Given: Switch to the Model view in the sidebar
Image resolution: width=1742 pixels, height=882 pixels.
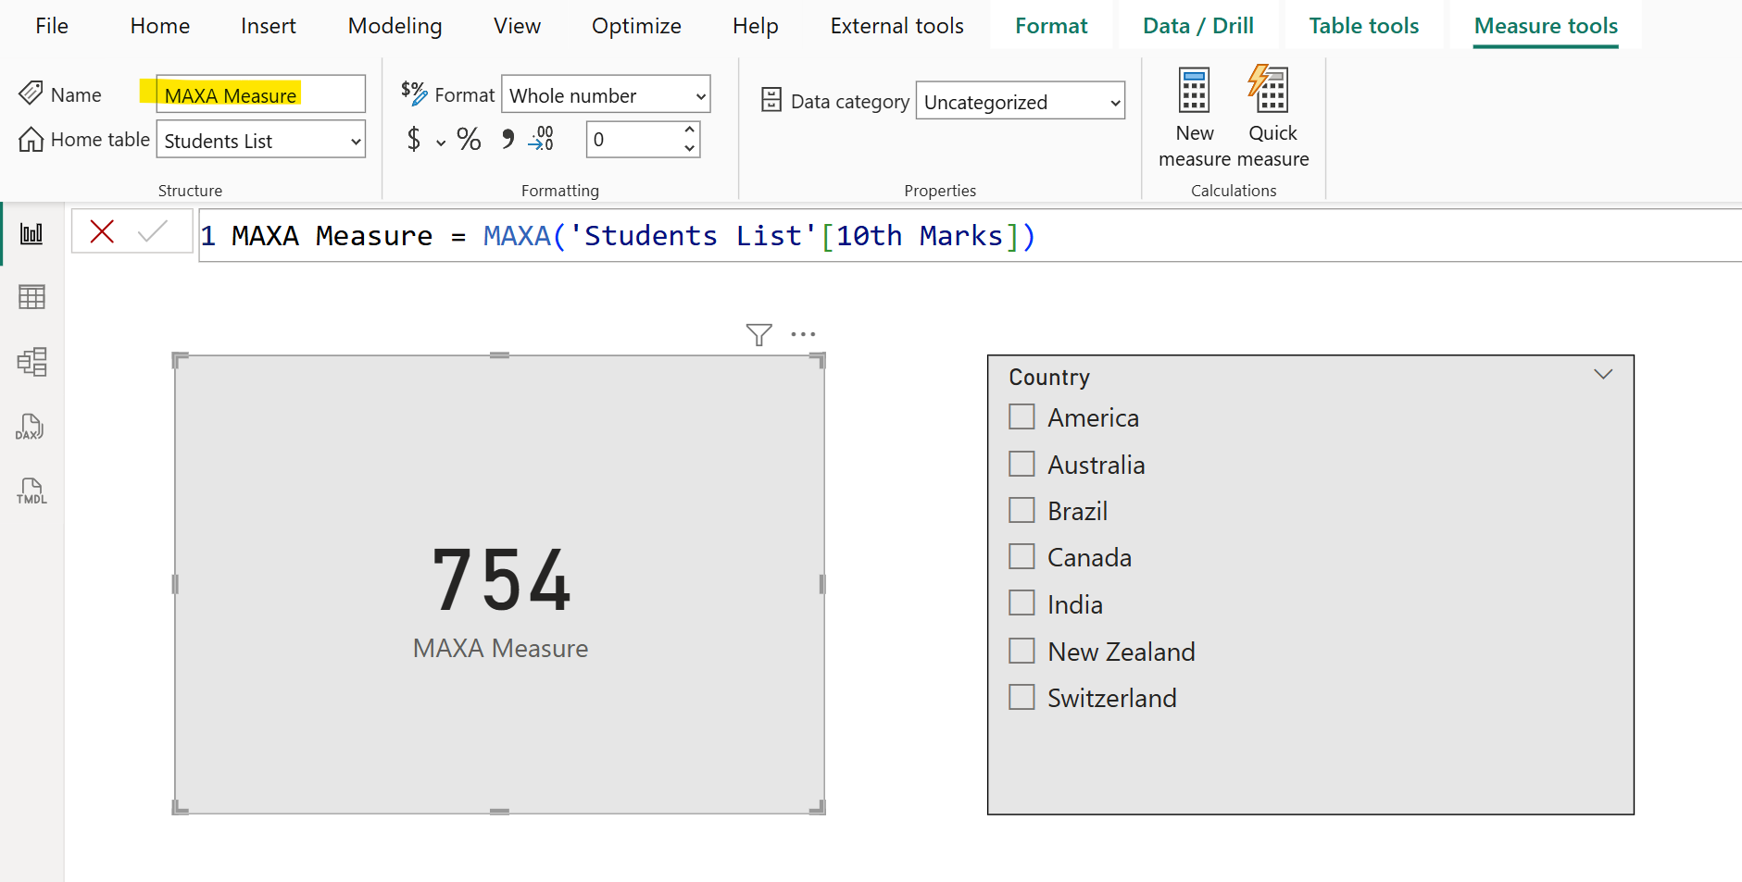Looking at the screenshot, I should pyautogui.click(x=31, y=362).
